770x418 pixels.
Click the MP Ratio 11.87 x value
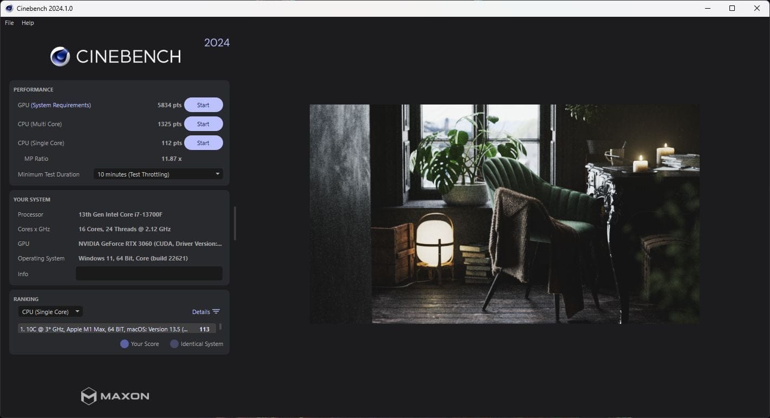tap(172, 159)
